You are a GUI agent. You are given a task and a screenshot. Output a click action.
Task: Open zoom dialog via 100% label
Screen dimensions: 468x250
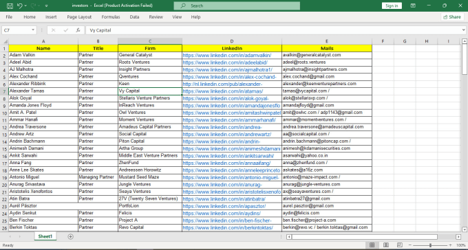(461, 245)
